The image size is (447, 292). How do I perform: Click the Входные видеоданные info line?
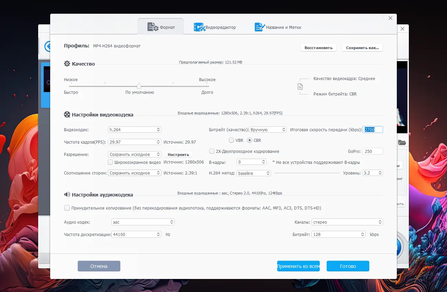click(x=230, y=113)
